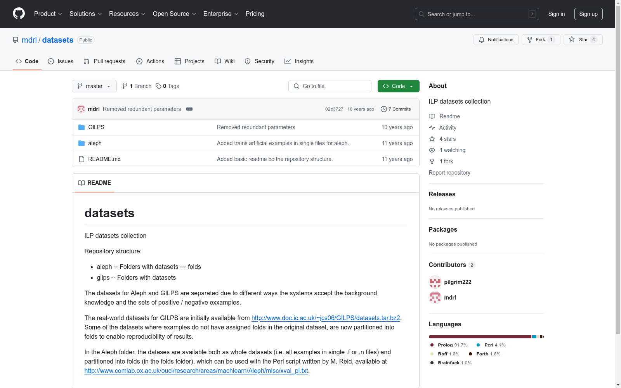The image size is (621, 388).
Task: Click the Search or jump to field
Action: pos(477,14)
